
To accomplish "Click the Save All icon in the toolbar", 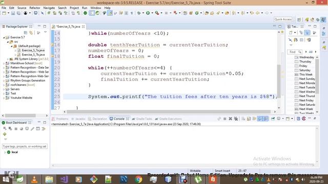I will tap(18, 13).
